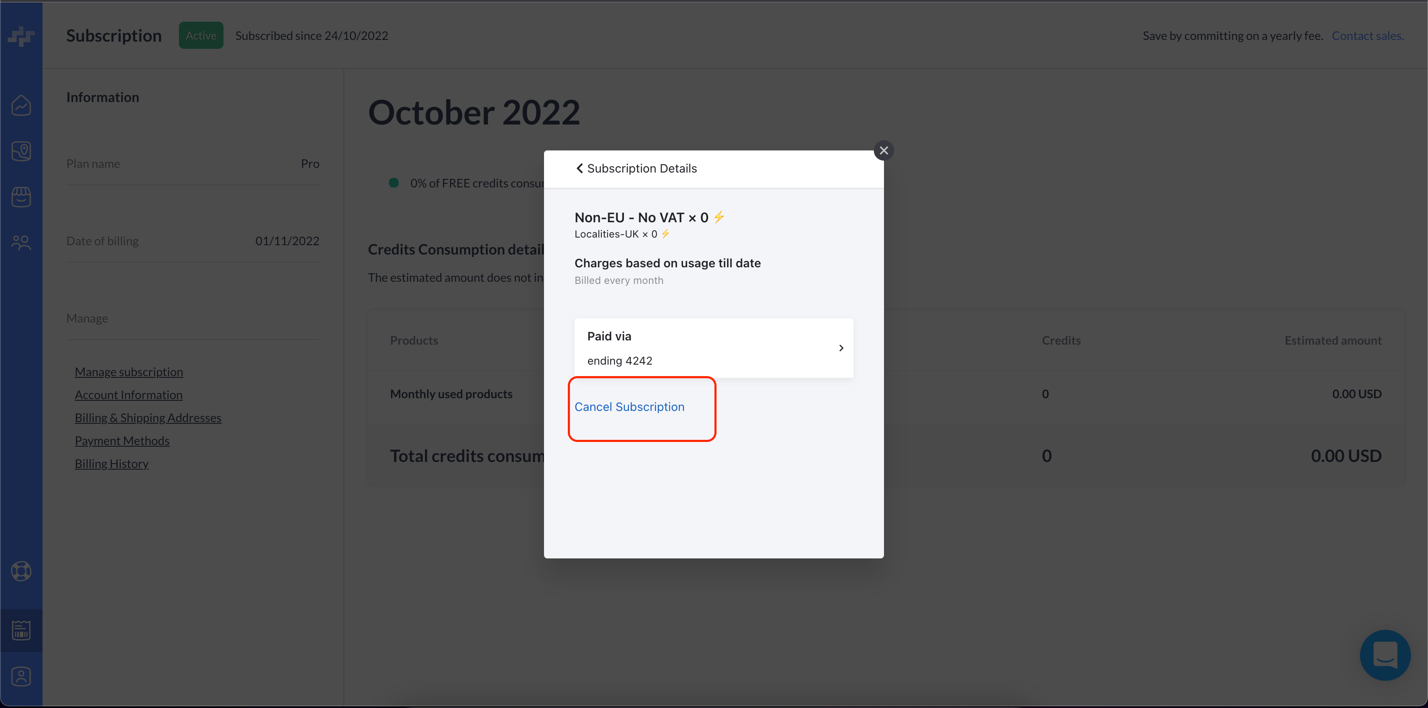The height and width of the screenshot is (708, 1428).
Task: Open the chat support bubble
Action: (1385, 655)
